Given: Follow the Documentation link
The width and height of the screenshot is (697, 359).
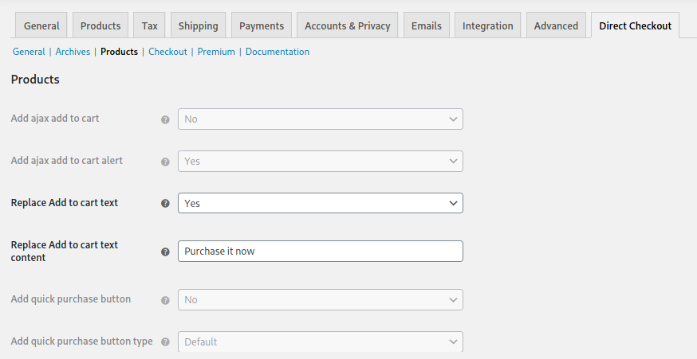Looking at the screenshot, I should [278, 52].
